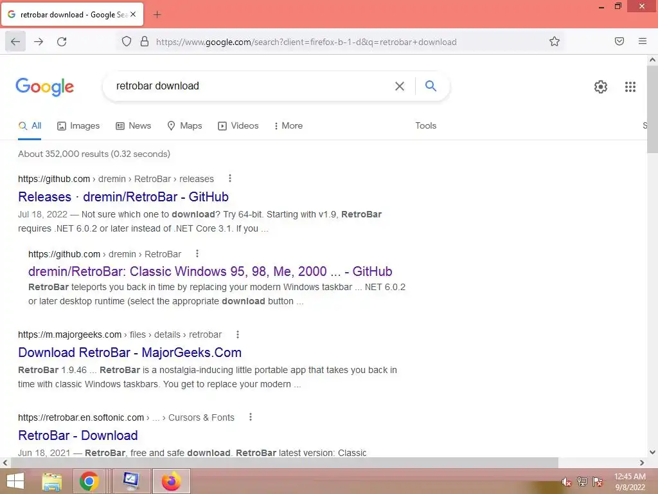Open the search Tools options
This screenshot has width=658, height=494.
(x=426, y=125)
